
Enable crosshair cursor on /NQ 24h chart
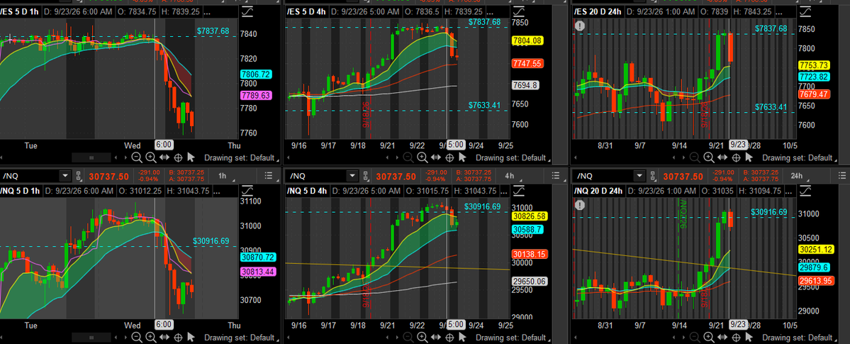point(736,336)
